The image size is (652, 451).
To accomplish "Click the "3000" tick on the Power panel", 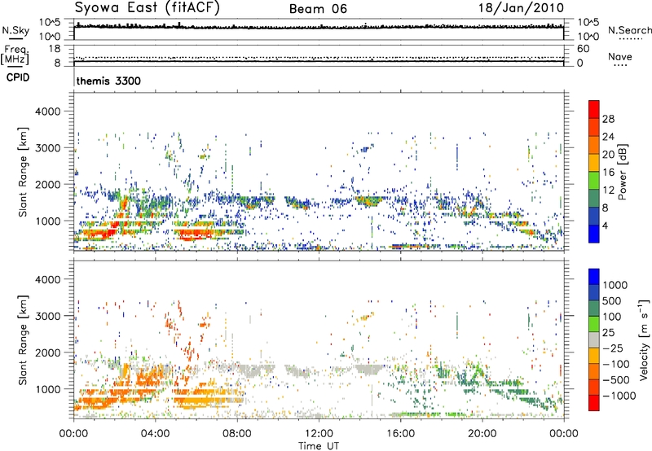I will pyautogui.click(x=48, y=148).
